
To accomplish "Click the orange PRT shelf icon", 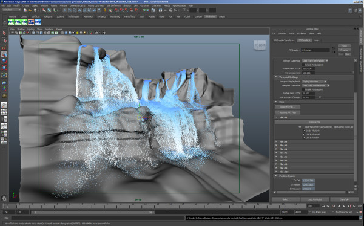I will pyautogui.click(x=31, y=22).
